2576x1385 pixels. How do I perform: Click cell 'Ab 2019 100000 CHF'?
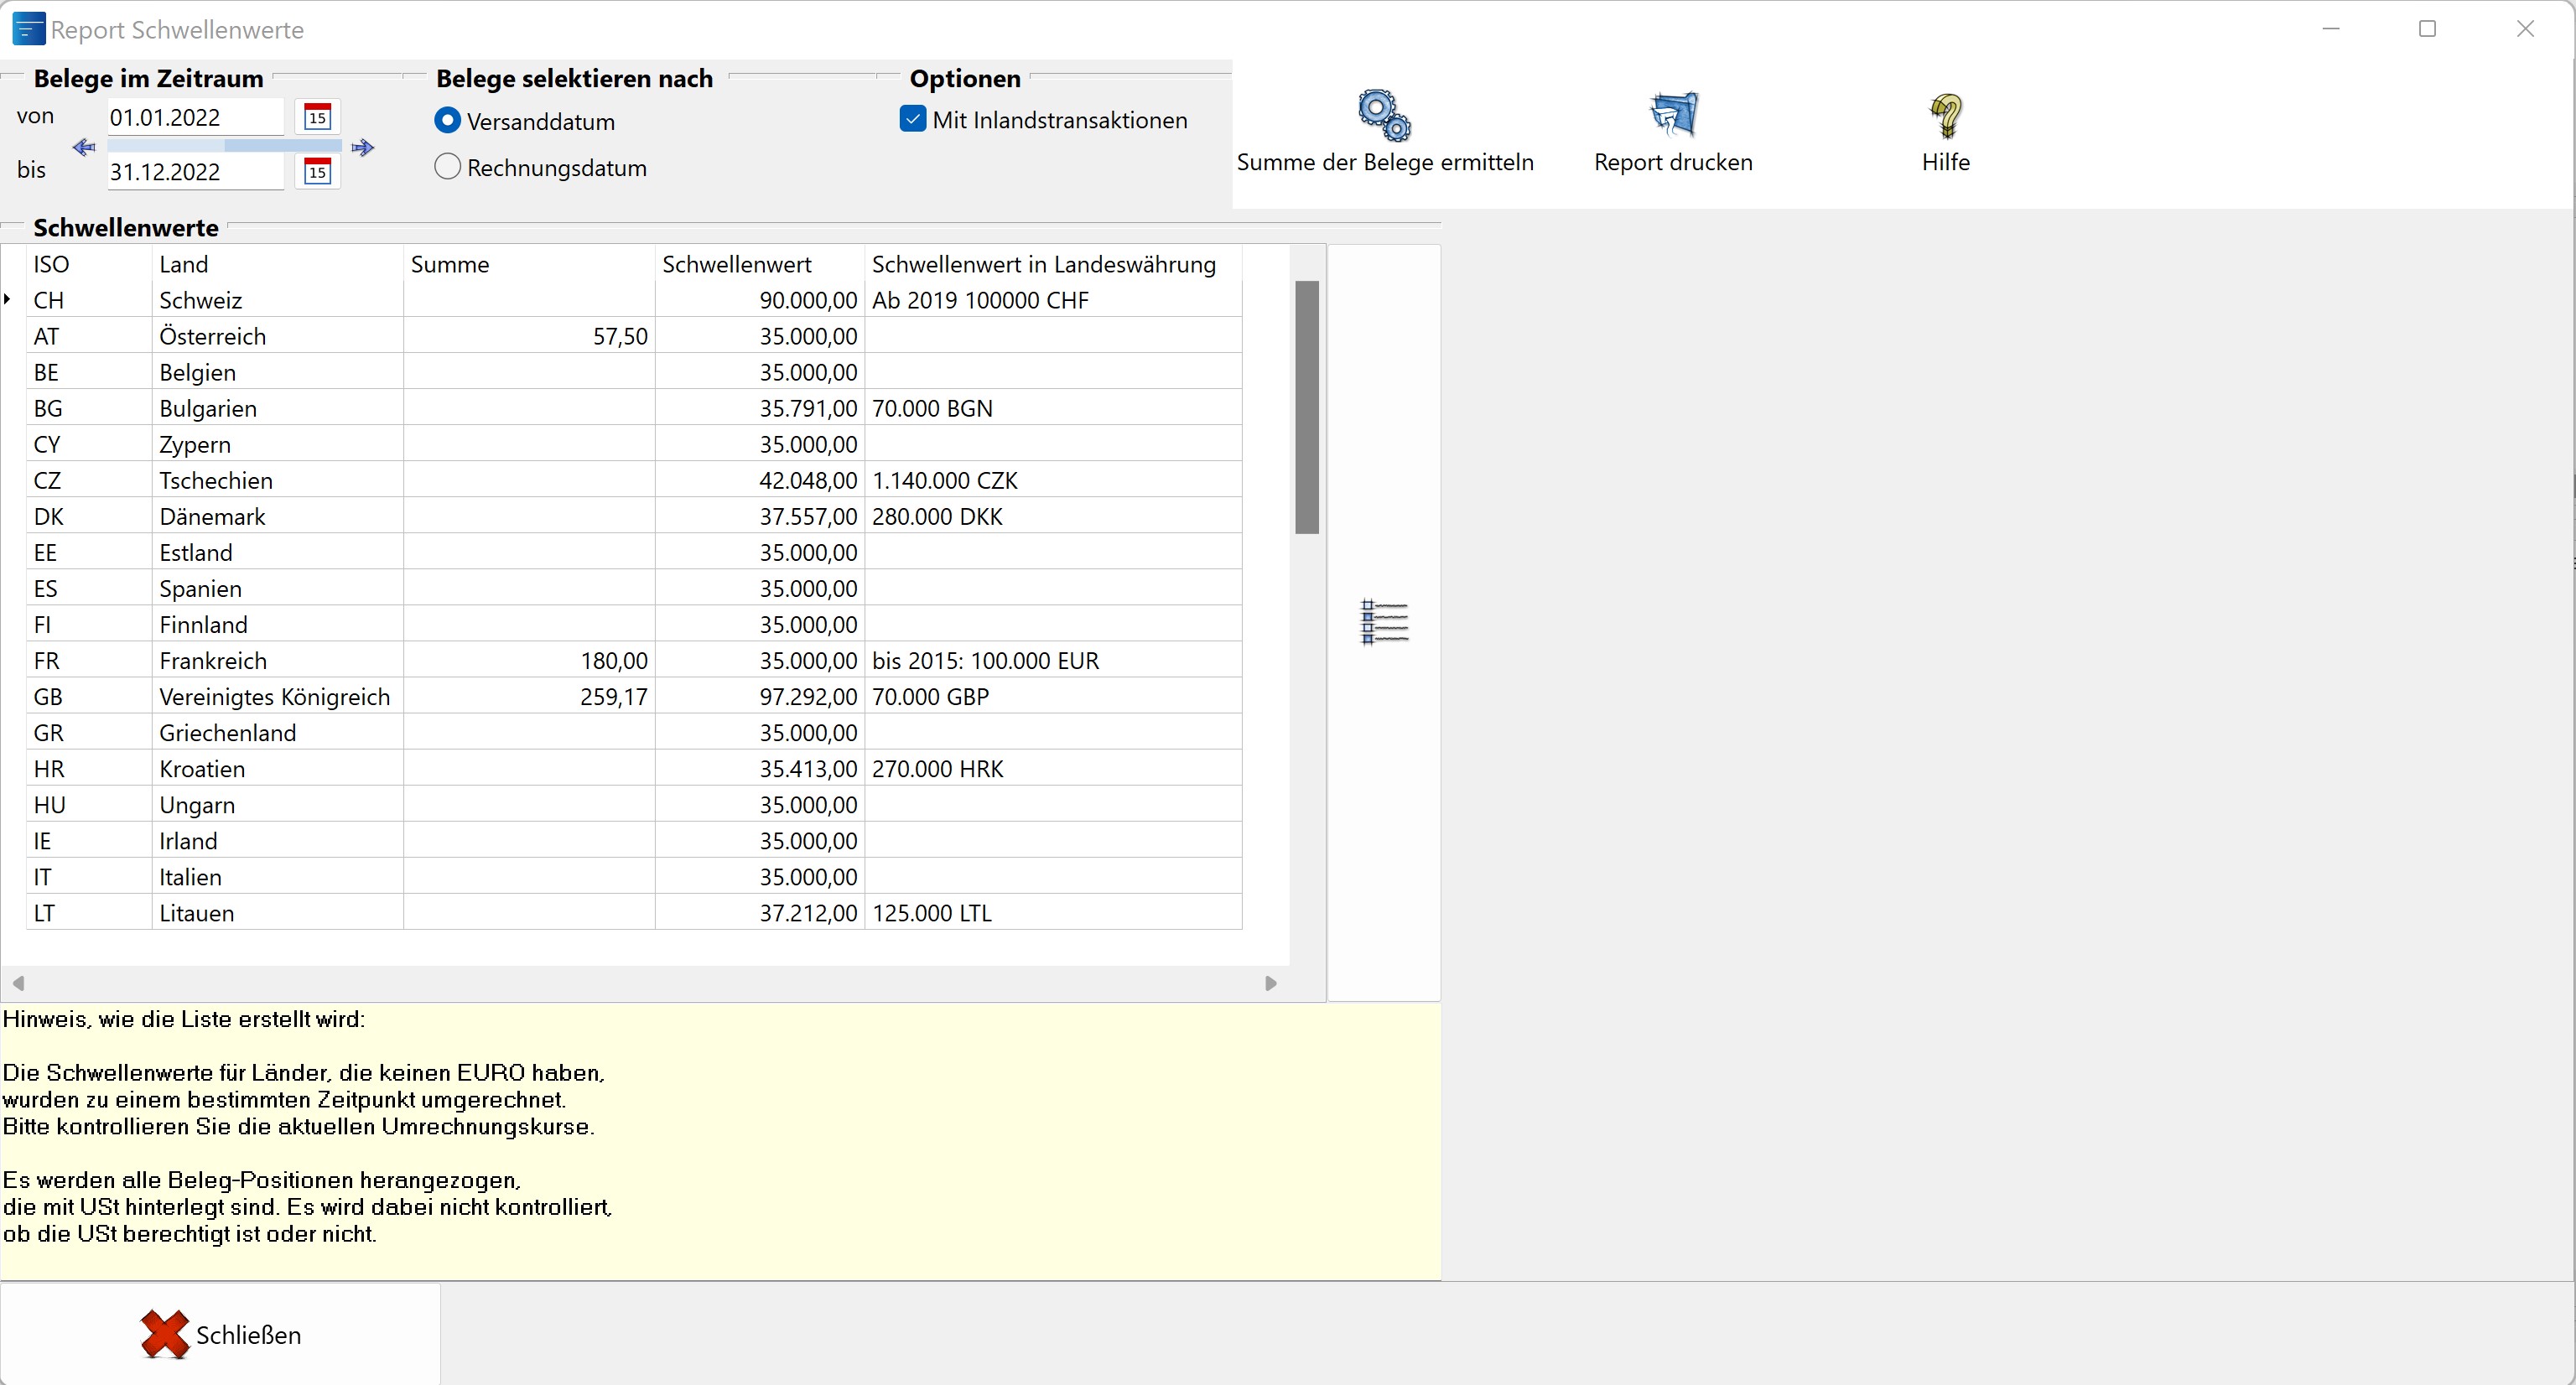(1054, 300)
